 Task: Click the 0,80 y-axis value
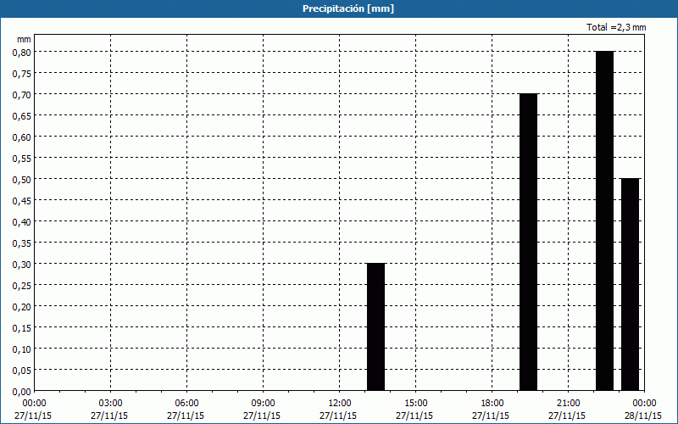pyautogui.click(x=22, y=53)
